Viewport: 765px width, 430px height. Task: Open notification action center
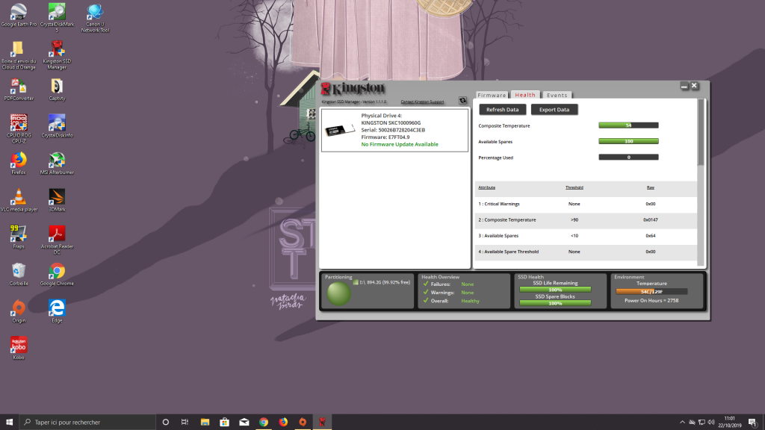point(752,423)
